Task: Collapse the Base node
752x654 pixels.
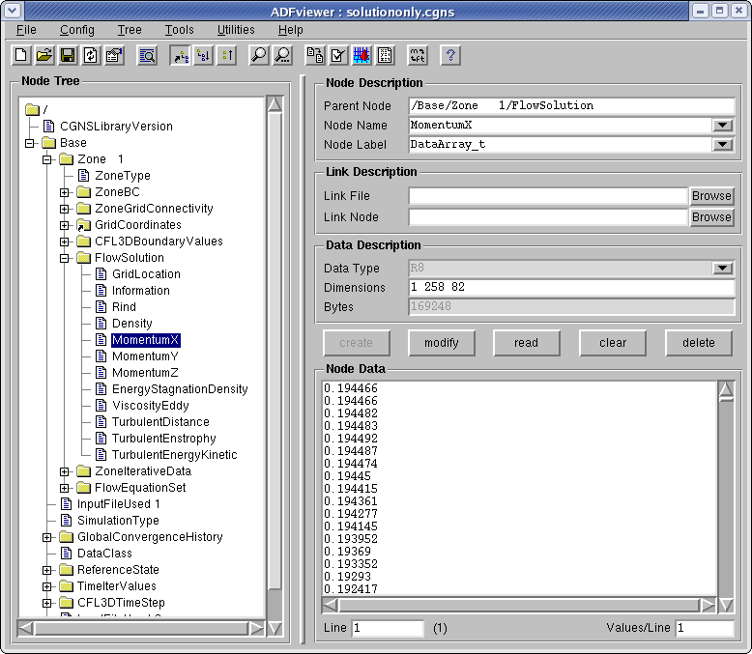Action: (30, 143)
